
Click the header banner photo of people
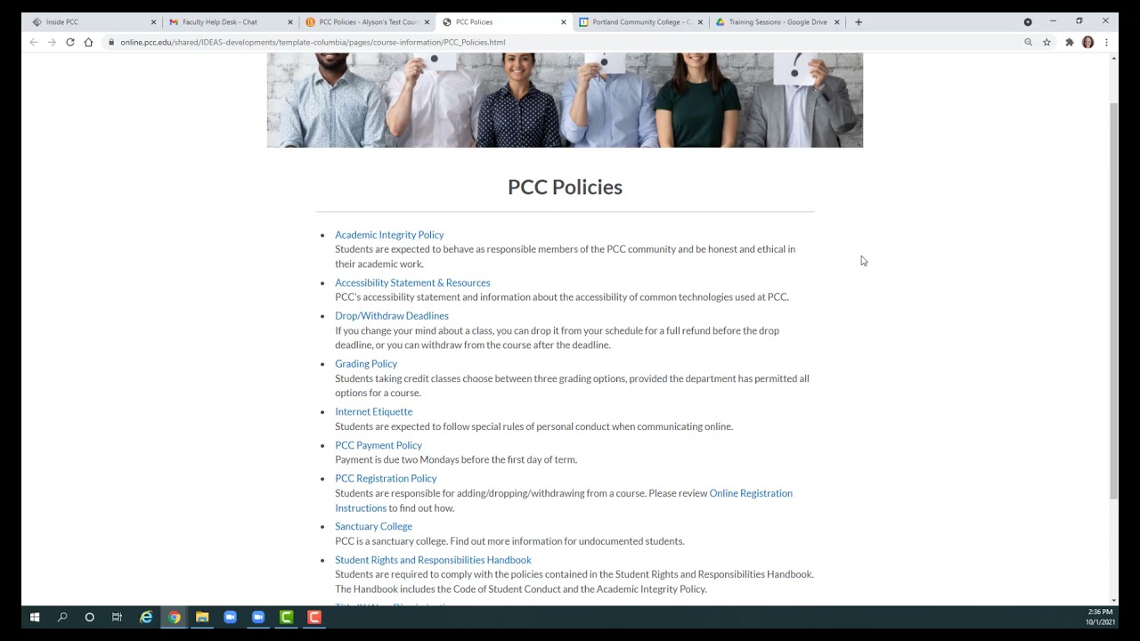(x=565, y=100)
